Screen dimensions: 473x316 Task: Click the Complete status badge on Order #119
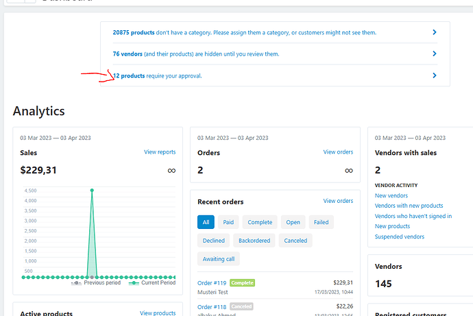click(x=242, y=283)
